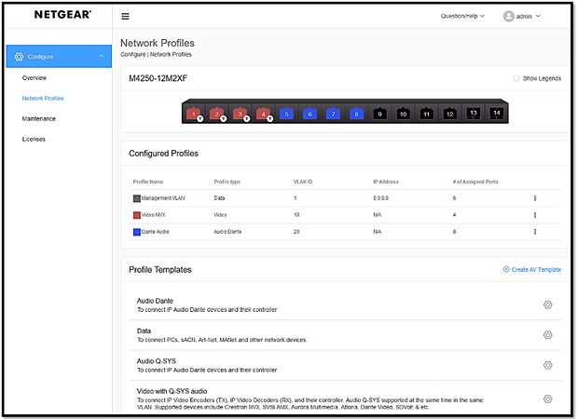Image resolution: width=578 pixels, height=419 pixels.
Task: Click gear icon for Video with Q-SYS audio template
Action: coord(548,399)
